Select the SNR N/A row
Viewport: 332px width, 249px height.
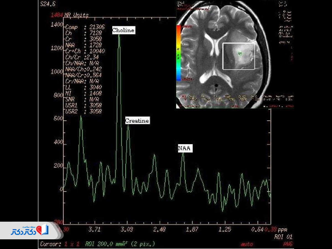[82, 99]
